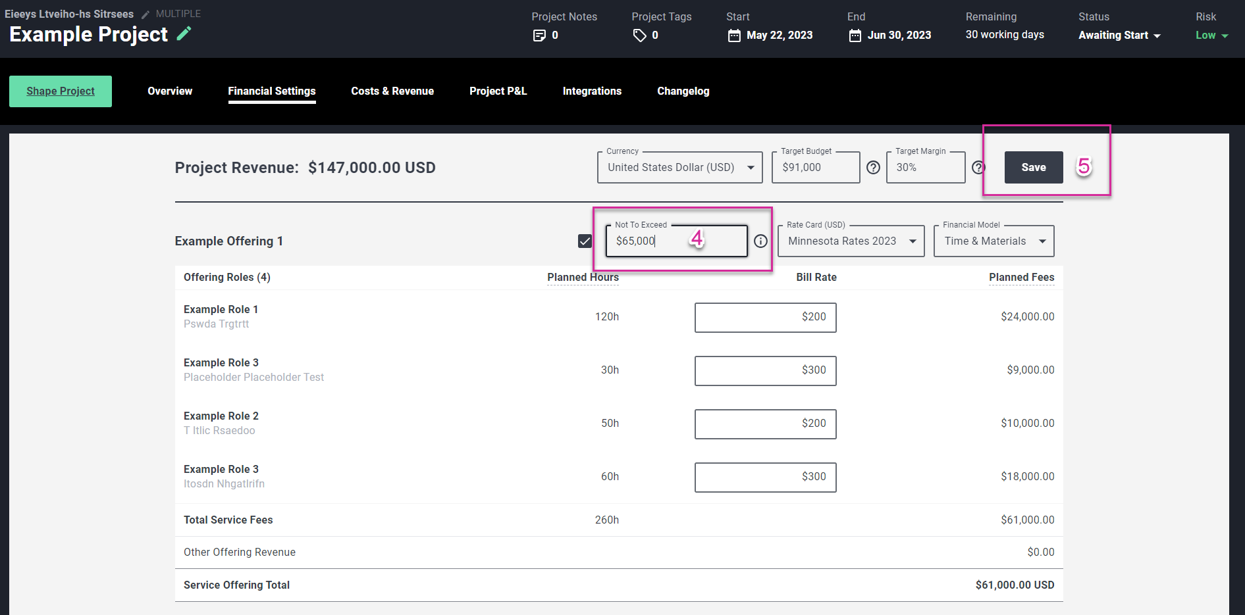The image size is (1245, 615).
Task: Open the Integrations tab
Action: tap(592, 91)
